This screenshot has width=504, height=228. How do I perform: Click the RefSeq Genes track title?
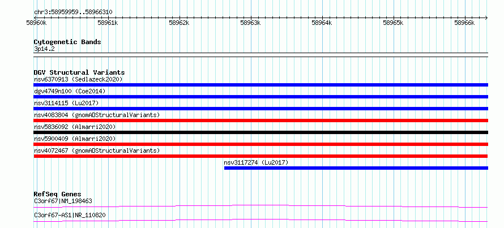57,194
